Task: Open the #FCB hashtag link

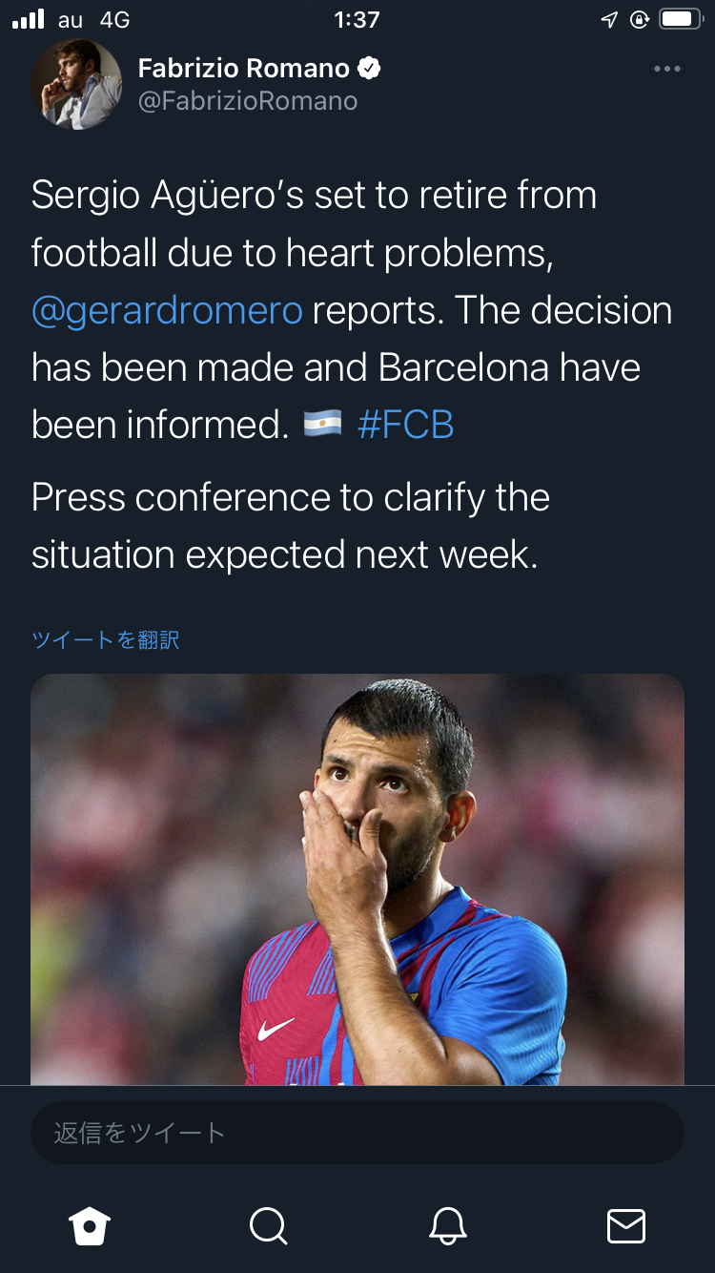Action: click(x=405, y=426)
